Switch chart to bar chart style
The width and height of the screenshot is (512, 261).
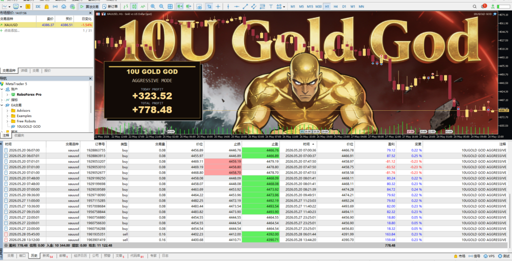tap(125, 6)
